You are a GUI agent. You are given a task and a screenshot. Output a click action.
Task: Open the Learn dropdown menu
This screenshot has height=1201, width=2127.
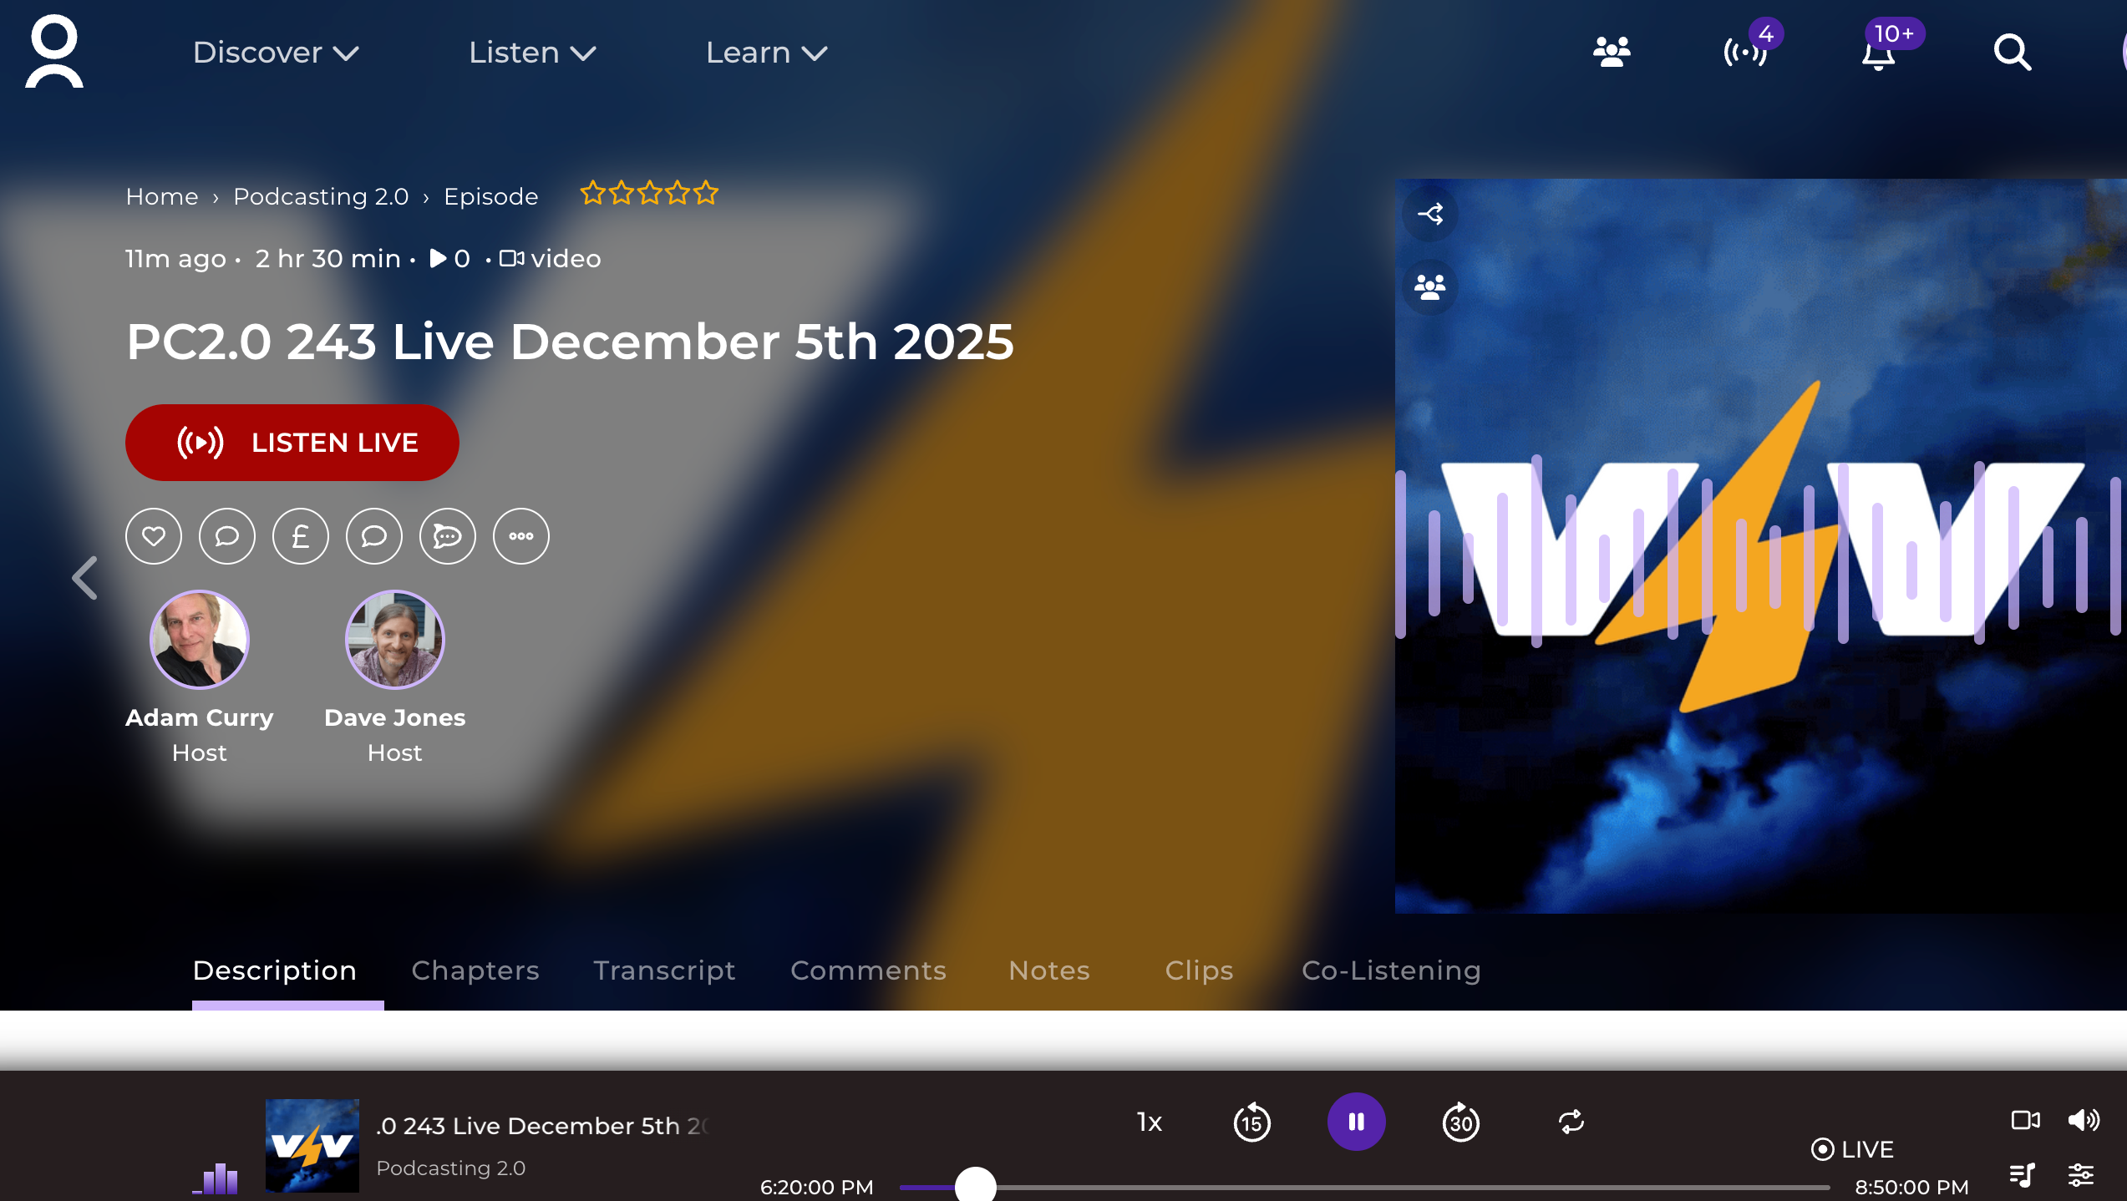click(766, 53)
